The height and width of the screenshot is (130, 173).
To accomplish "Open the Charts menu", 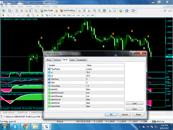I will [x=29, y=6].
